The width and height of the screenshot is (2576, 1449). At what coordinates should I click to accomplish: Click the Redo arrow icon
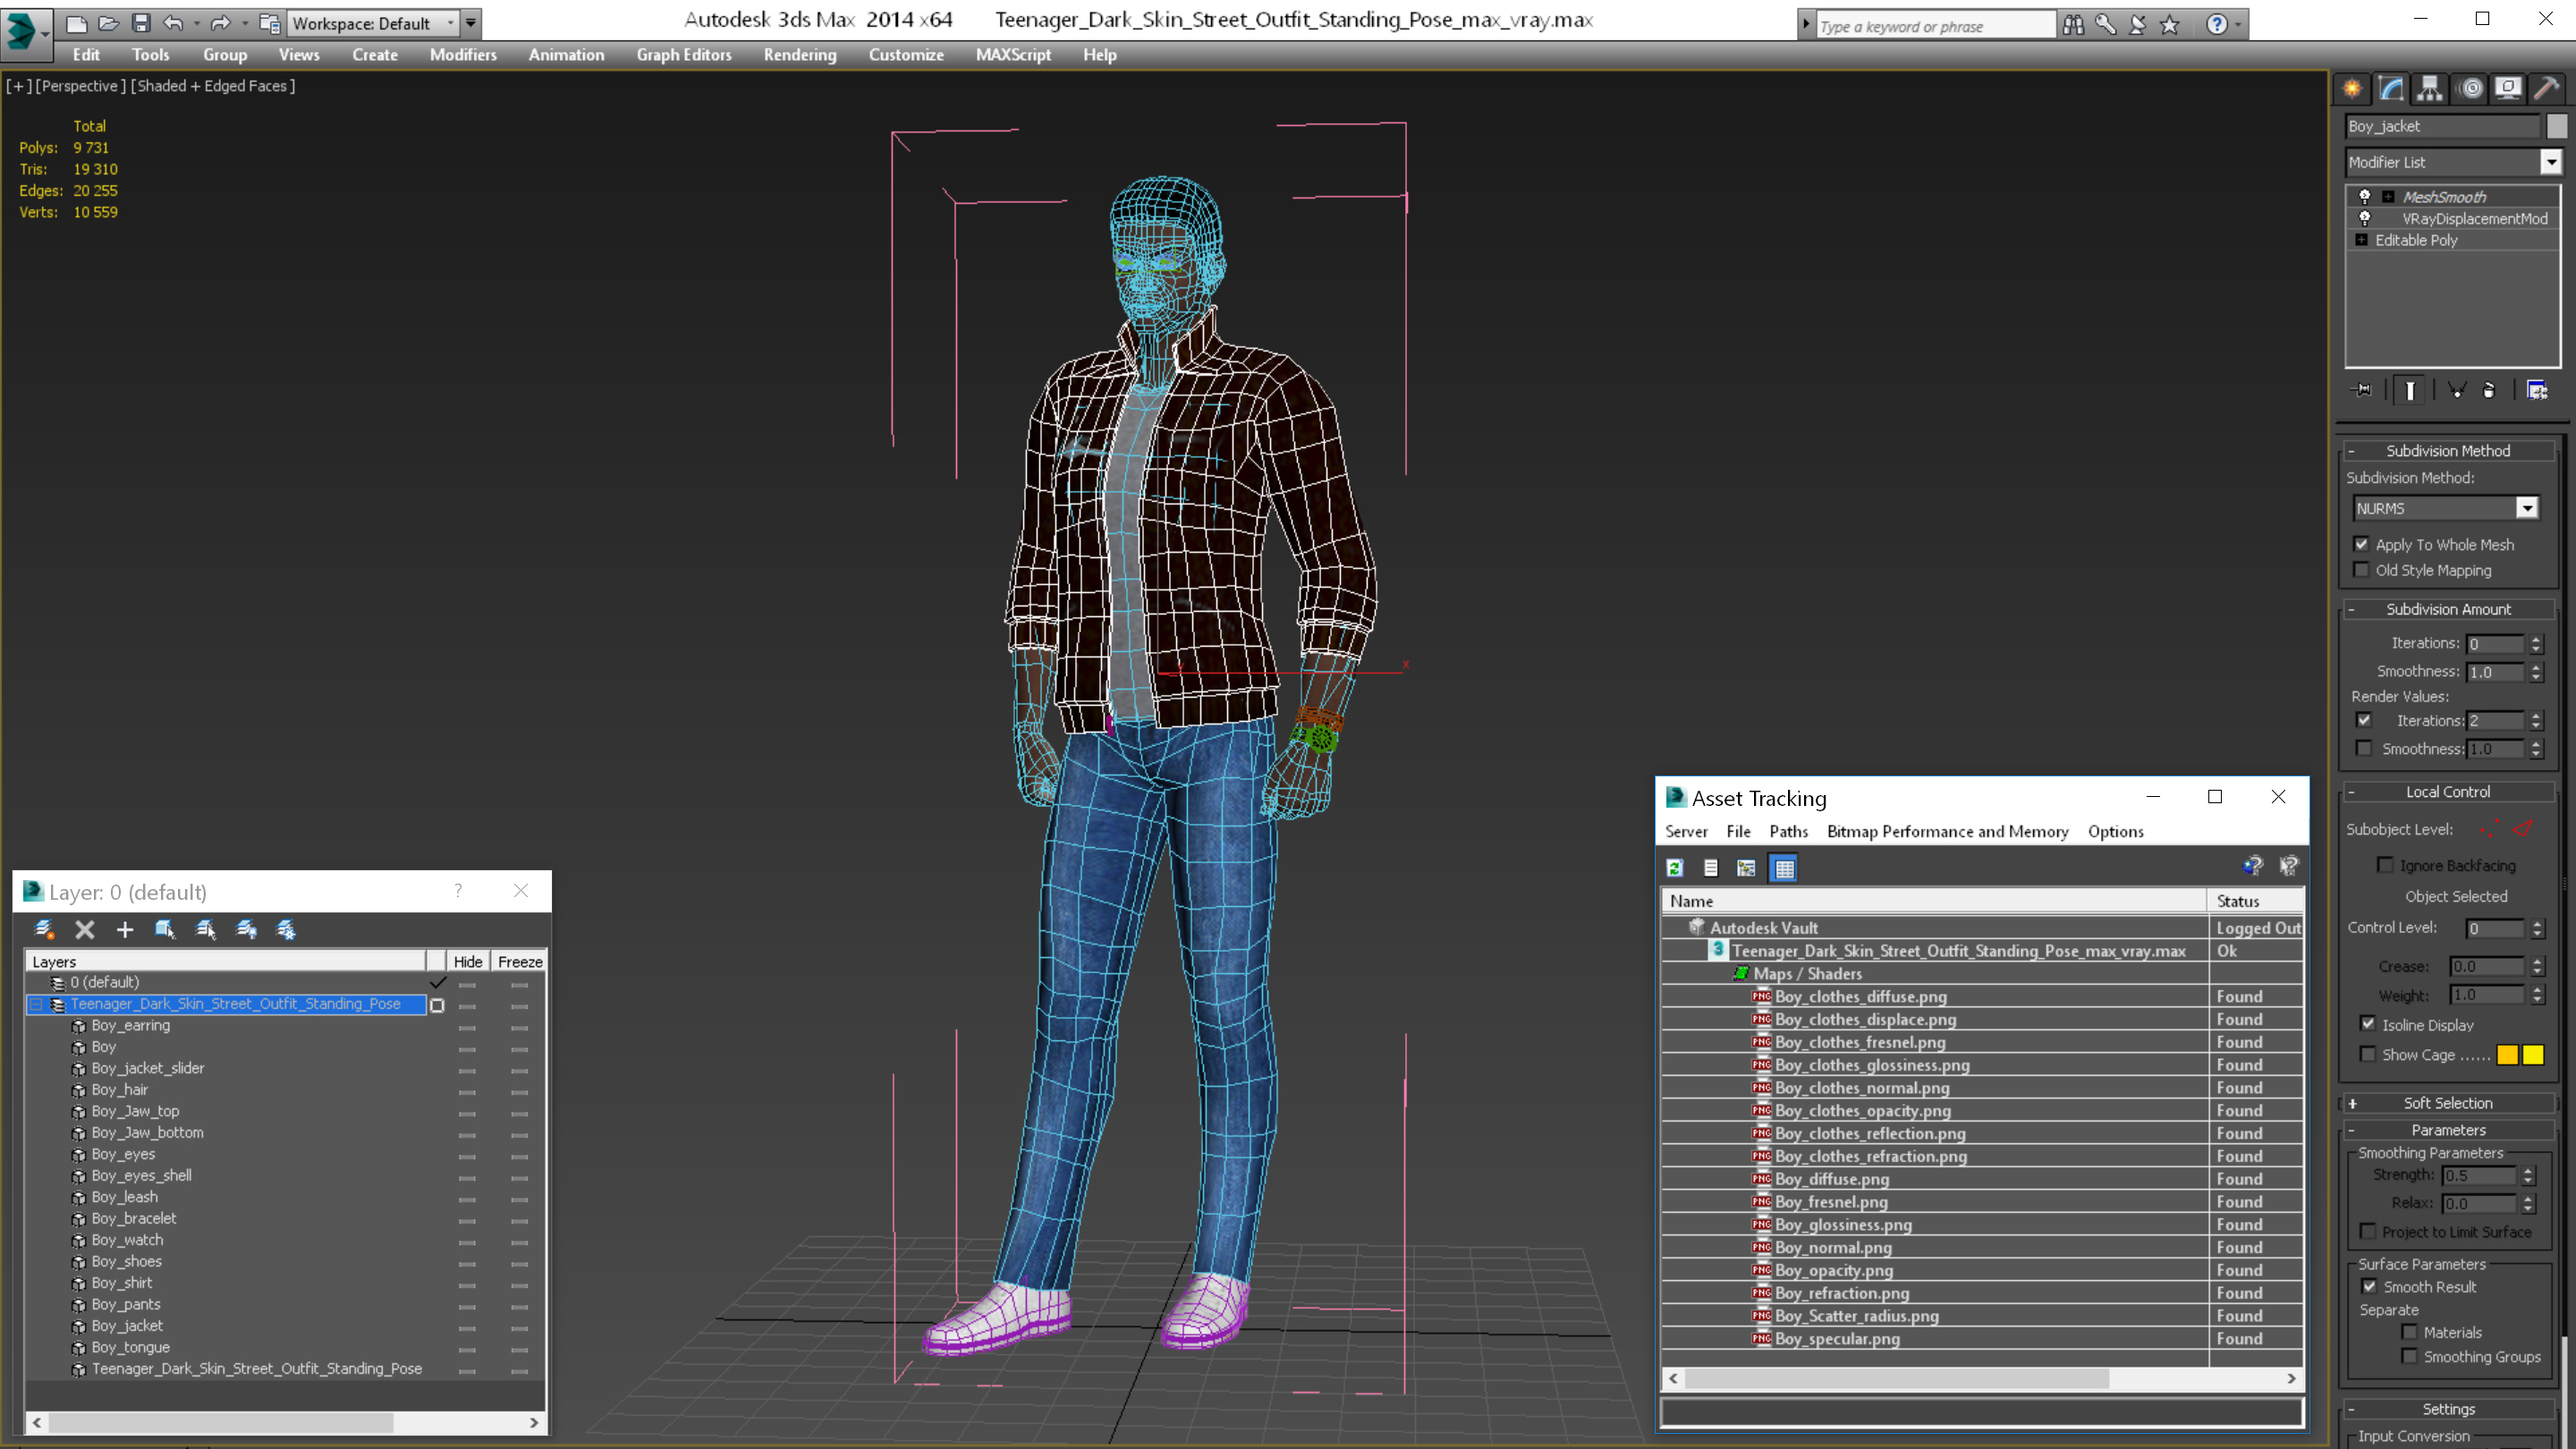[221, 23]
